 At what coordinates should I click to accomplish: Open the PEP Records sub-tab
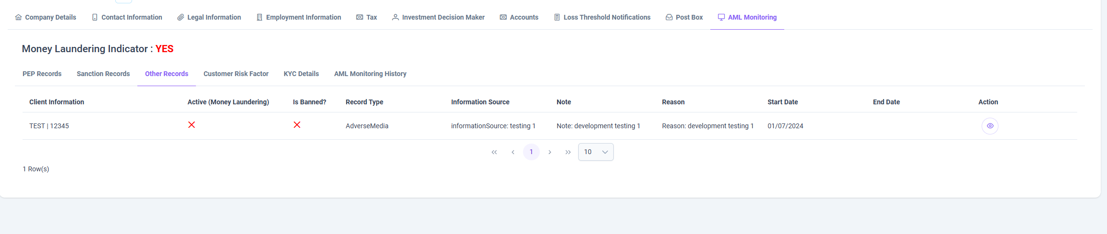[42, 74]
